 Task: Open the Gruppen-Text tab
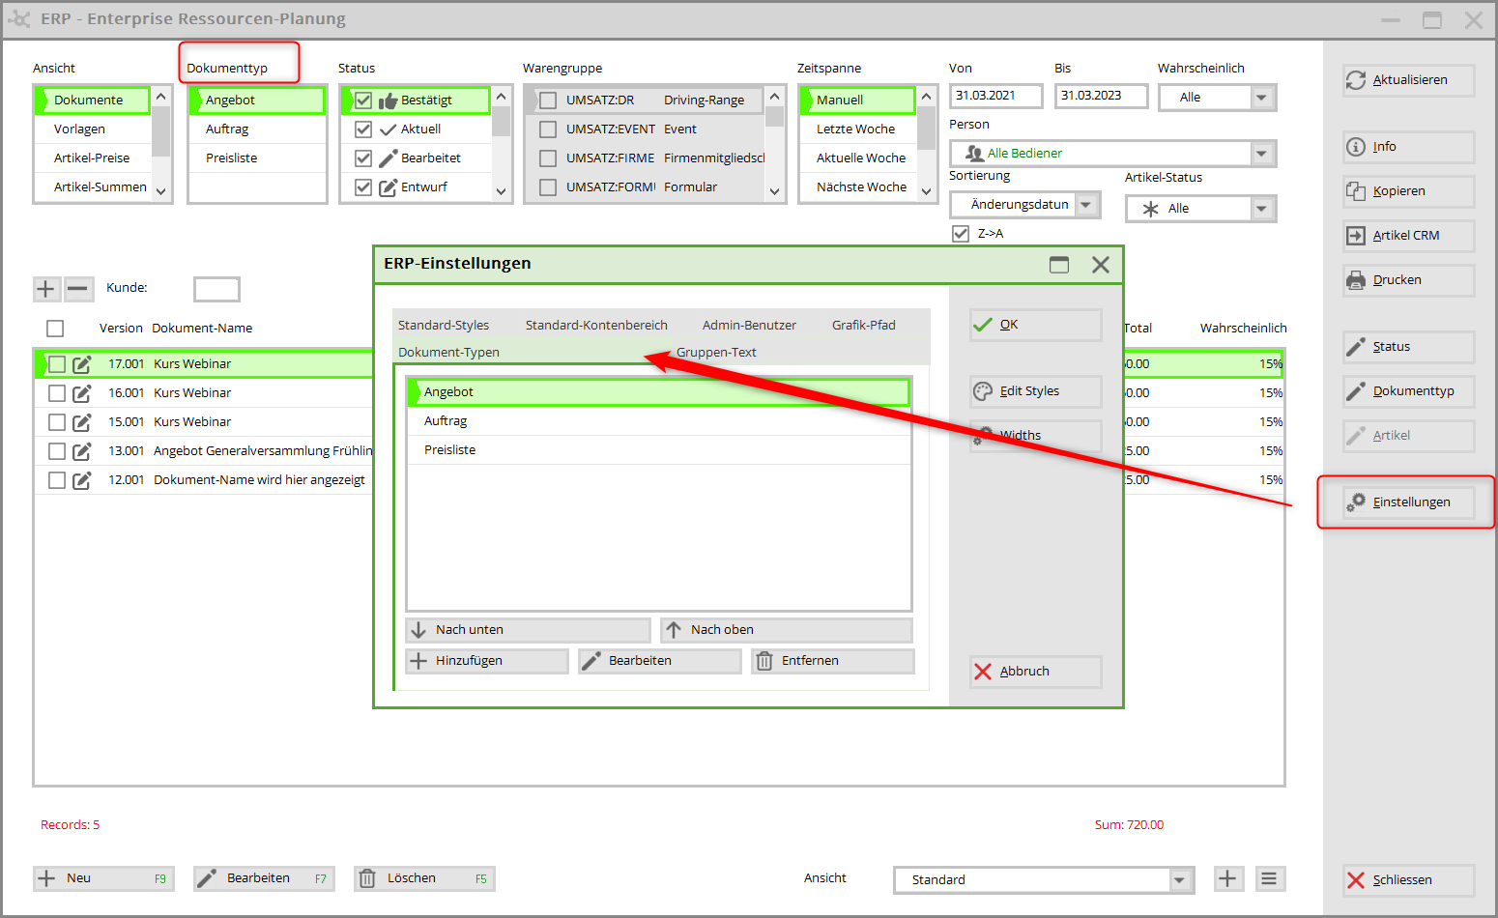(x=716, y=353)
